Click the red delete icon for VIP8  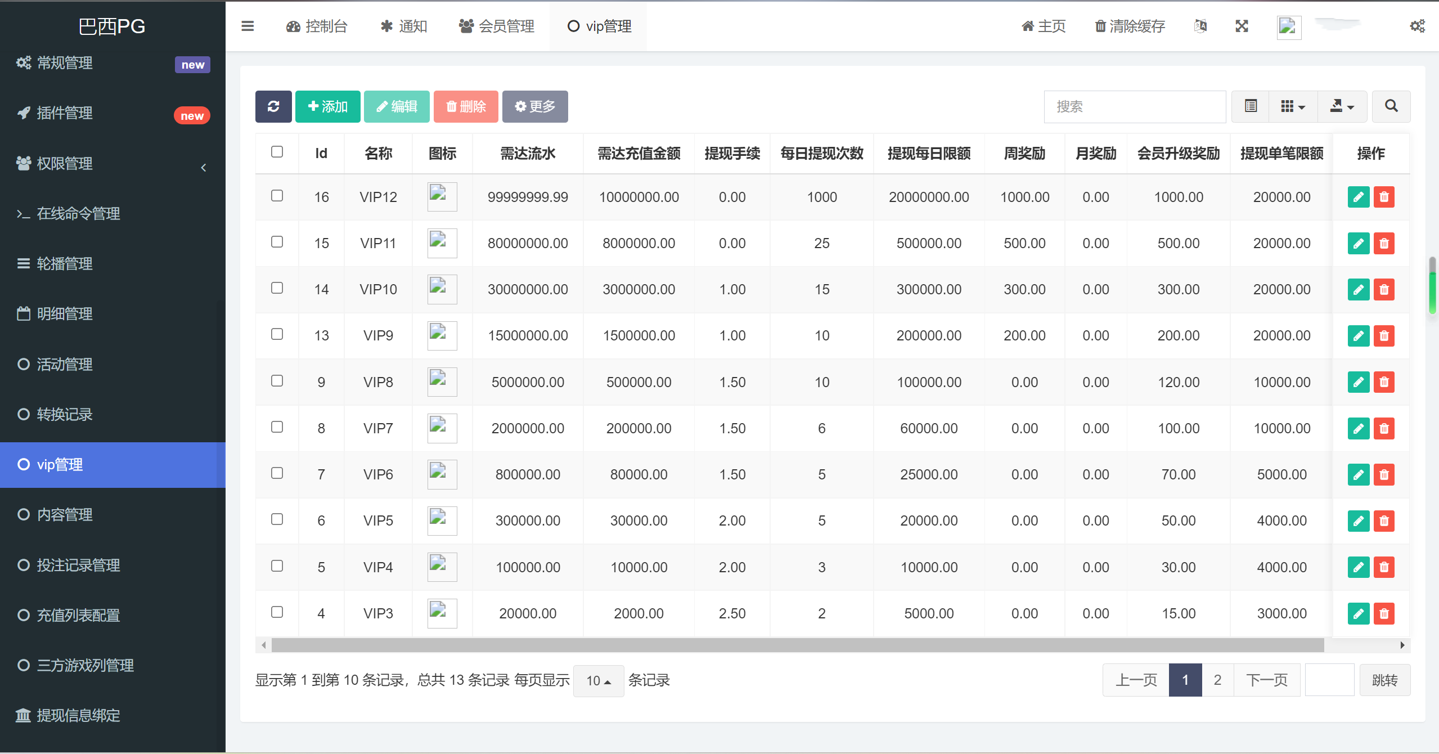click(x=1384, y=382)
